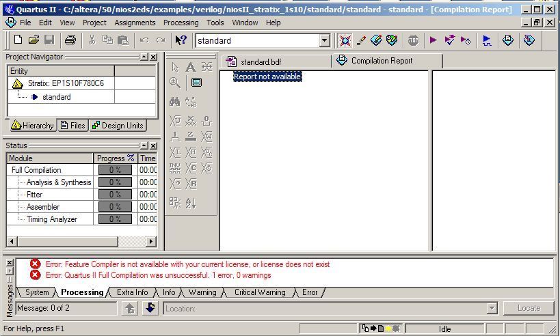The image size is (560, 336).
Task: Close the Project Navigator panel
Action: (x=153, y=57)
